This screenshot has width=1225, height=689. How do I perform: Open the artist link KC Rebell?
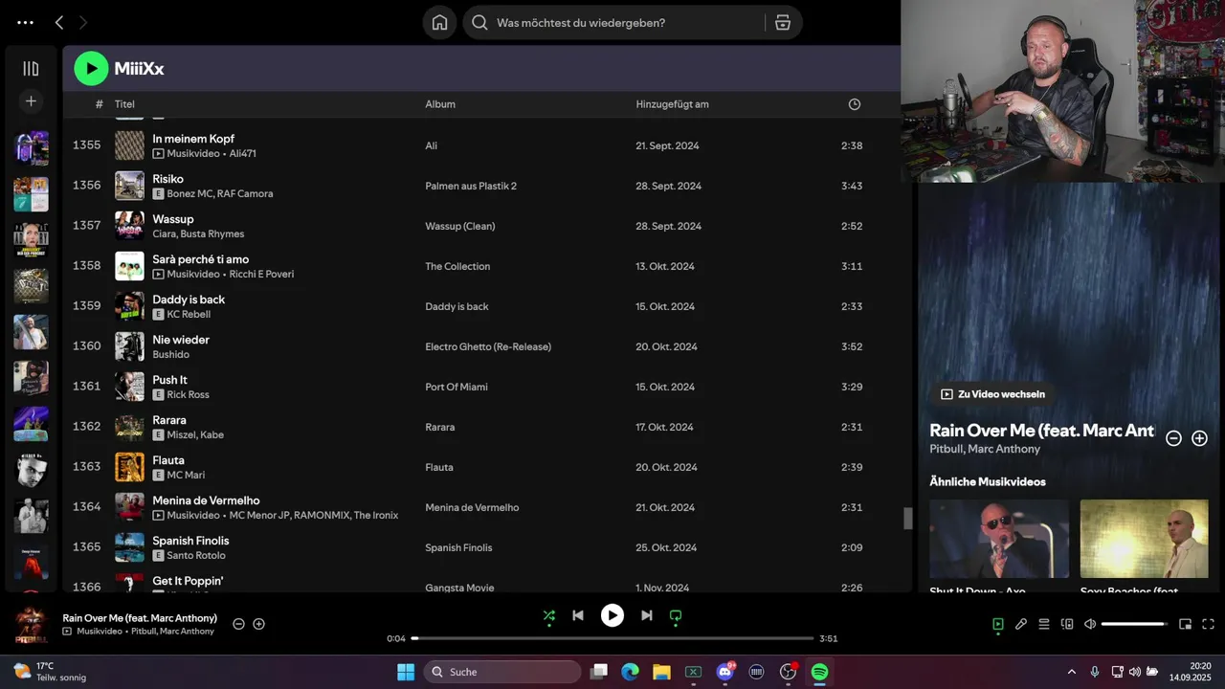[189, 314]
